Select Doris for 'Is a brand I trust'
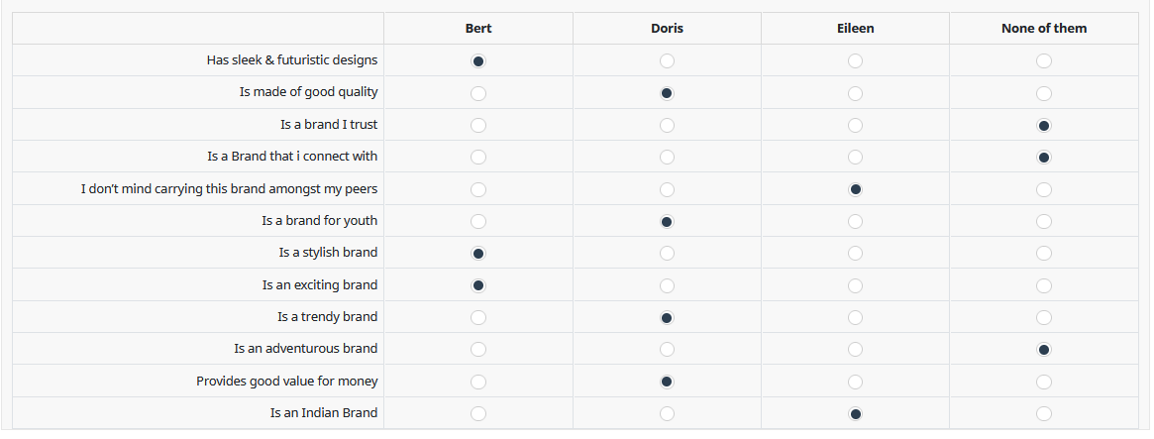Viewport: 1154px width, 439px height. (667, 126)
